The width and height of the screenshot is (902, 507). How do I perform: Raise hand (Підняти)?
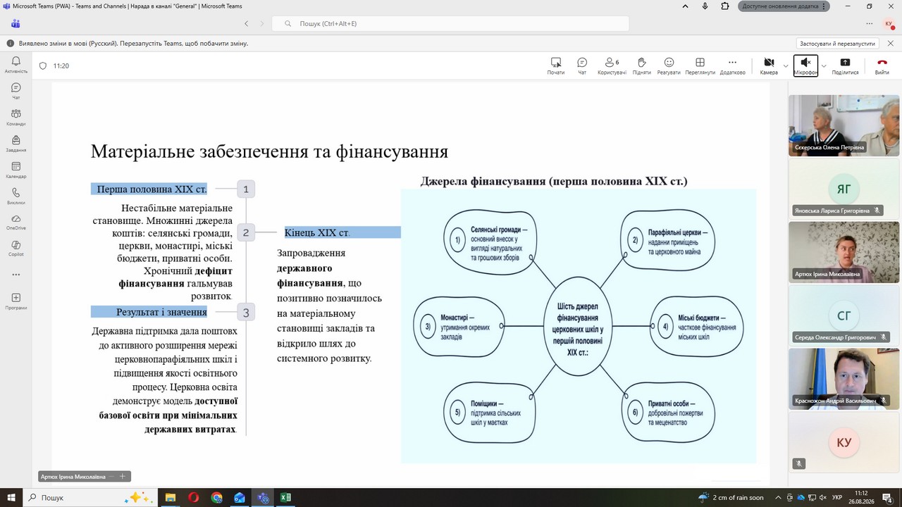tap(641, 66)
